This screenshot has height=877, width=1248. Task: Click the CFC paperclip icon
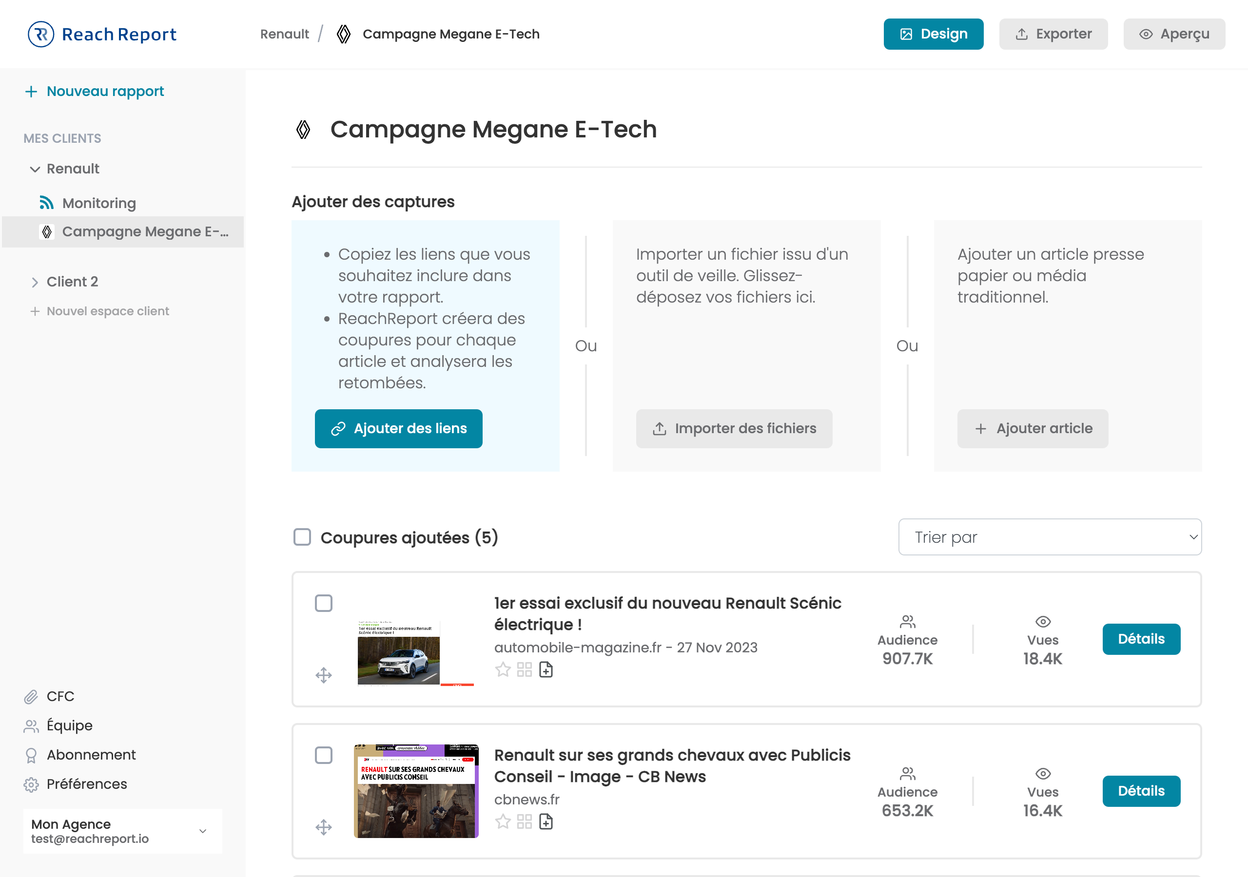click(31, 697)
